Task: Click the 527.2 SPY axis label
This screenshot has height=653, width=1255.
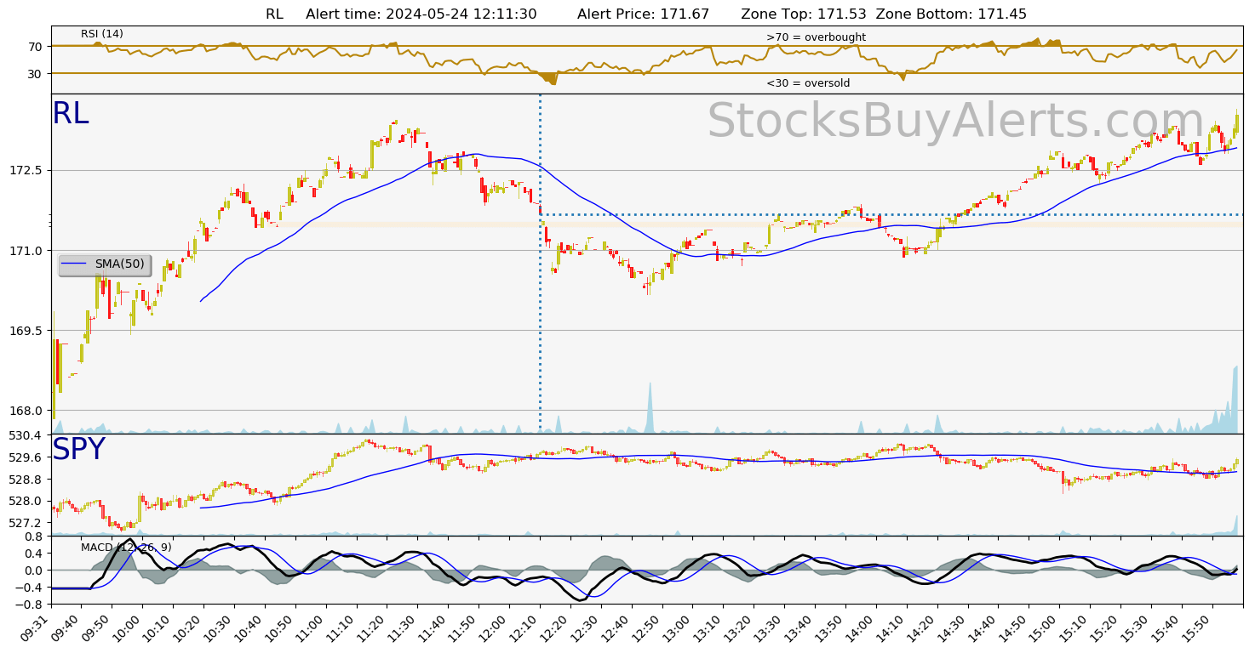Action: click(x=25, y=522)
